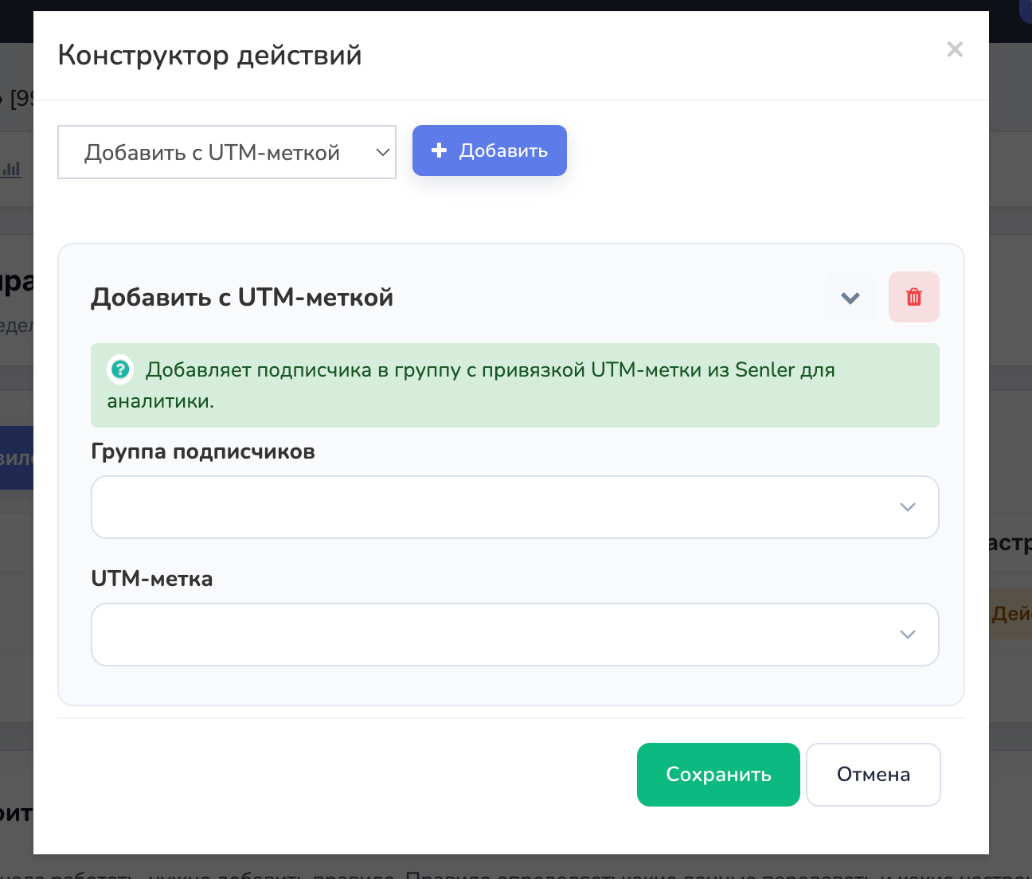Screen dimensions: 1032x879
Task: Click the bar chart icon behind the dialog
Action: pyautogui.click(x=11, y=169)
